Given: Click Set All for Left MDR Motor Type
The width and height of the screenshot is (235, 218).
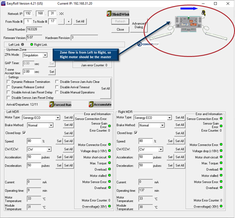Looking at the screenshot, I should click(68, 117).
